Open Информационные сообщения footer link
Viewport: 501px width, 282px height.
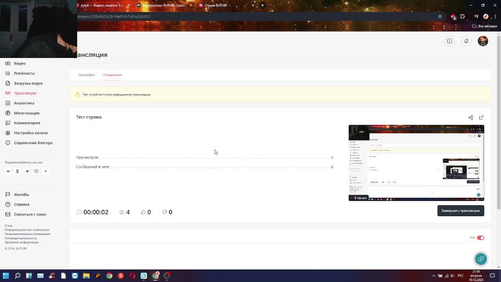coord(27,230)
